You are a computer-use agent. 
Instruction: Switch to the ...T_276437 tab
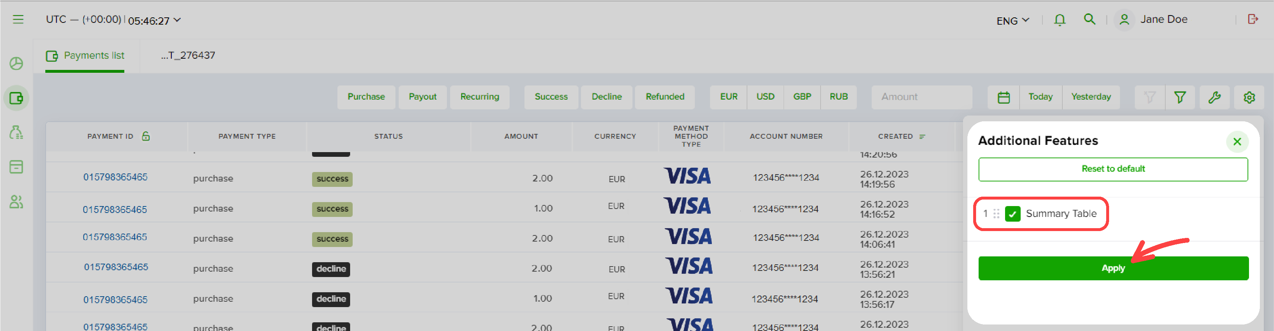coord(188,55)
